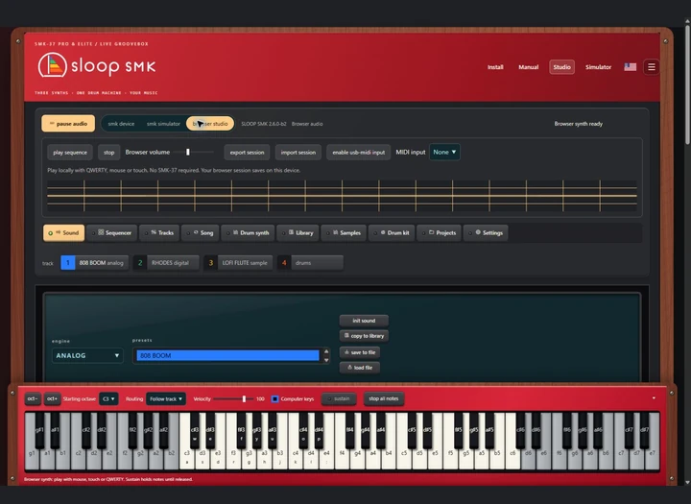Click the 'Browser synth ready' status text
The height and width of the screenshot is (504, 691).
578,124
